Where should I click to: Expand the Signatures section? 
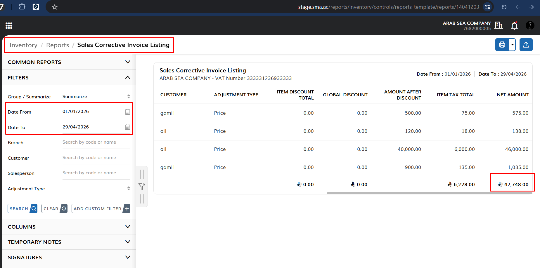pos(69,257)
